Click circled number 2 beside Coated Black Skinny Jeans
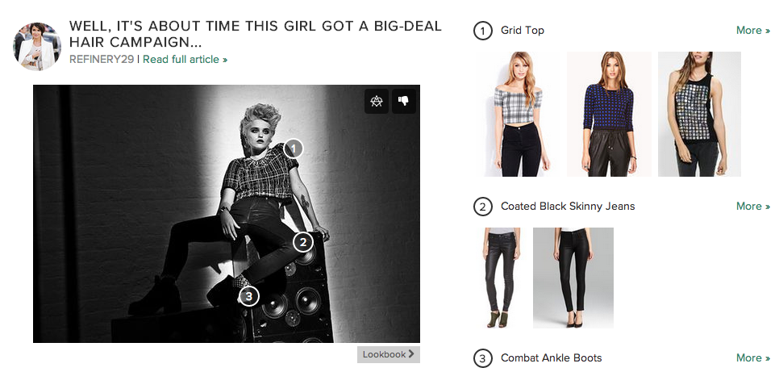 click(483, 207)
